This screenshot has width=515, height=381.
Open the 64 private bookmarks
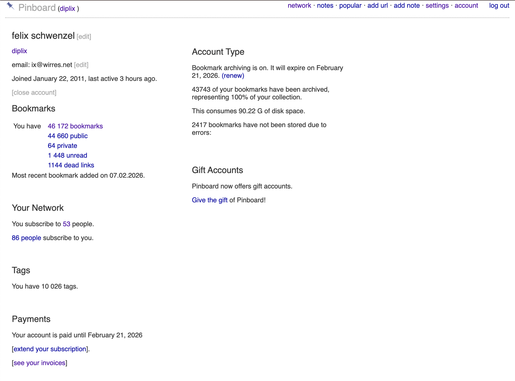tap(62, 146)
